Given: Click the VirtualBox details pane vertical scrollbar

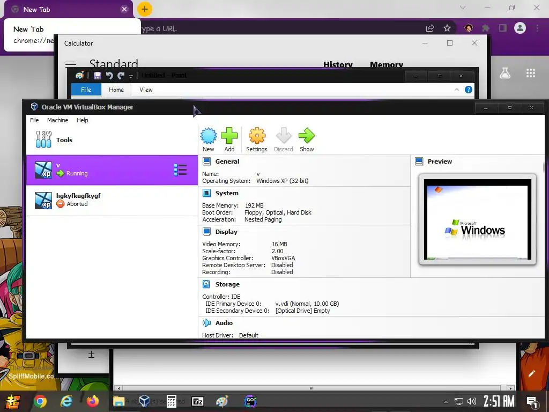Looking at the screenshot, I should pyautogui.click(x=544, y=167).
